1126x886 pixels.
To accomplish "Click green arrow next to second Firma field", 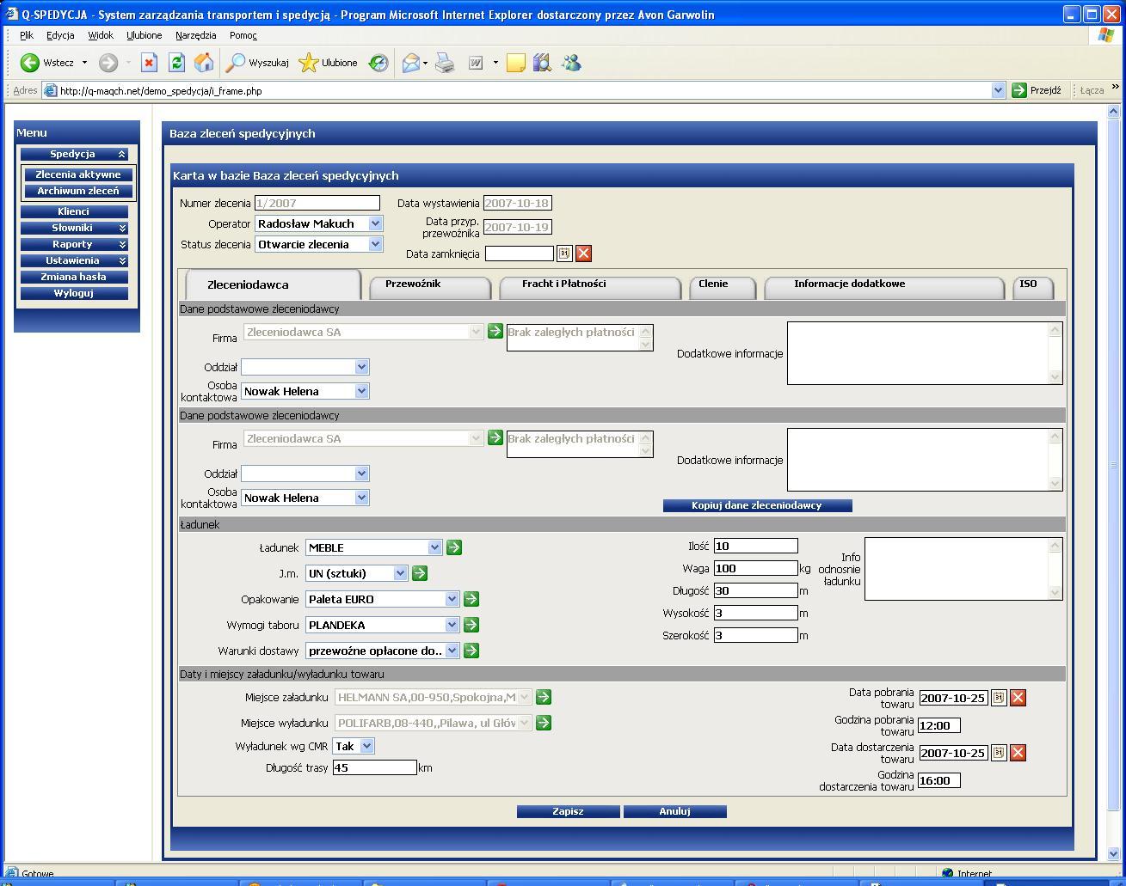I will coord(495,437).
